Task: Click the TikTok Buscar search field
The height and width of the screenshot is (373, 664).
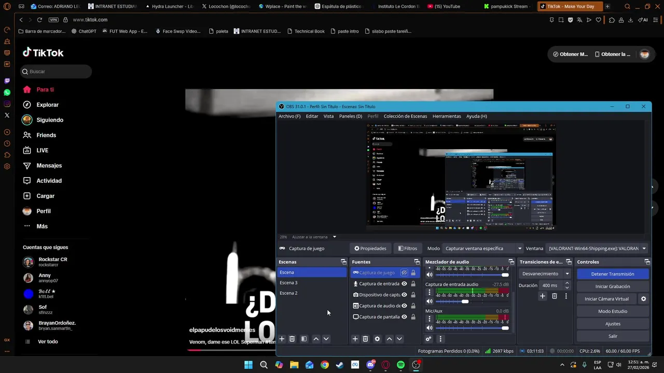Action: pyautogui.click(x=56, y=71)
